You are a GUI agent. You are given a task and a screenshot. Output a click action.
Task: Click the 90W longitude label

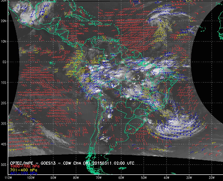pos(53,178)
